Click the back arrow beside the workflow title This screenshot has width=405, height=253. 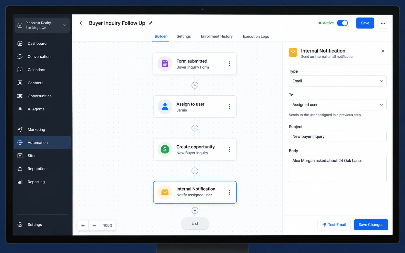tap(81, 23)
